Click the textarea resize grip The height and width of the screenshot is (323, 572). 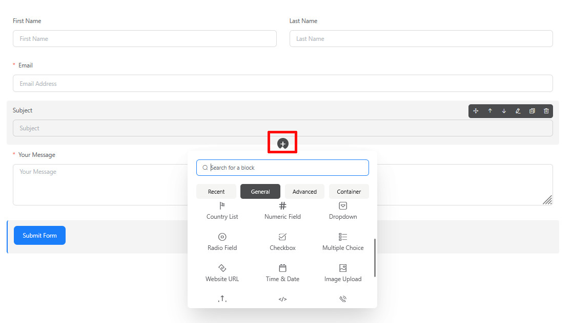point(547,200)
